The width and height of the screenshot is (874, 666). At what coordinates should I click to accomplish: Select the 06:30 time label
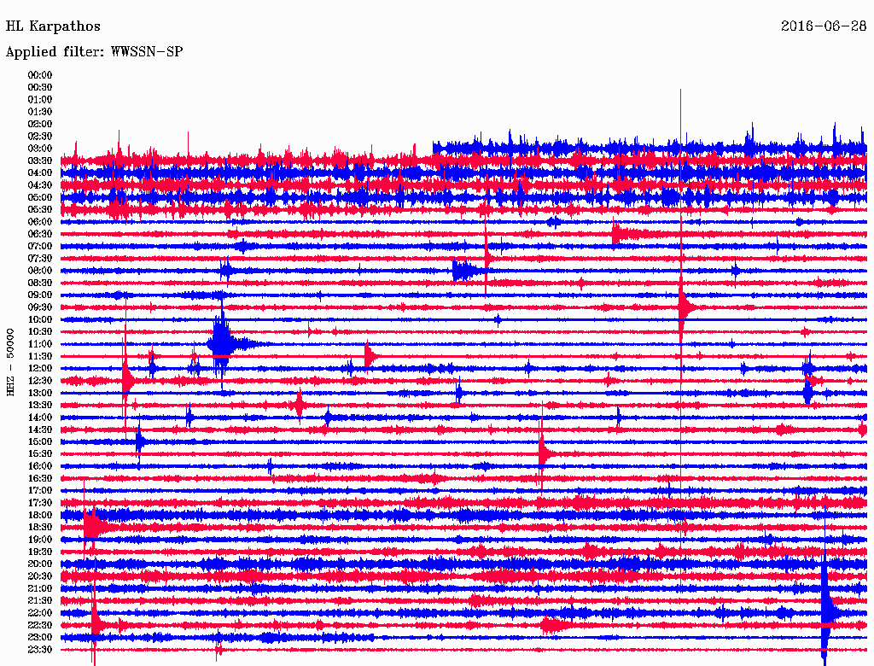[39, 234]
